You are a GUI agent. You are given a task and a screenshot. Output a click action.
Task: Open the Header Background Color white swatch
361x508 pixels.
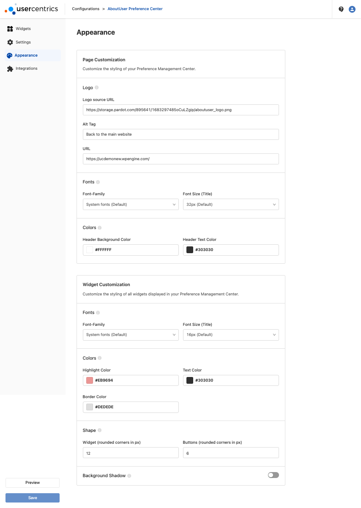(90, 250)
